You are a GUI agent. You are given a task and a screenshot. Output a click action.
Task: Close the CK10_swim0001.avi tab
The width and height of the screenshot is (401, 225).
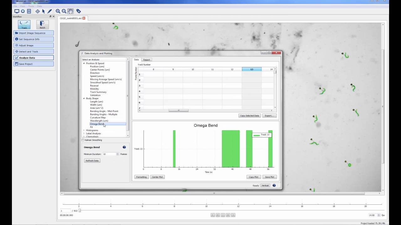[84, 18]
